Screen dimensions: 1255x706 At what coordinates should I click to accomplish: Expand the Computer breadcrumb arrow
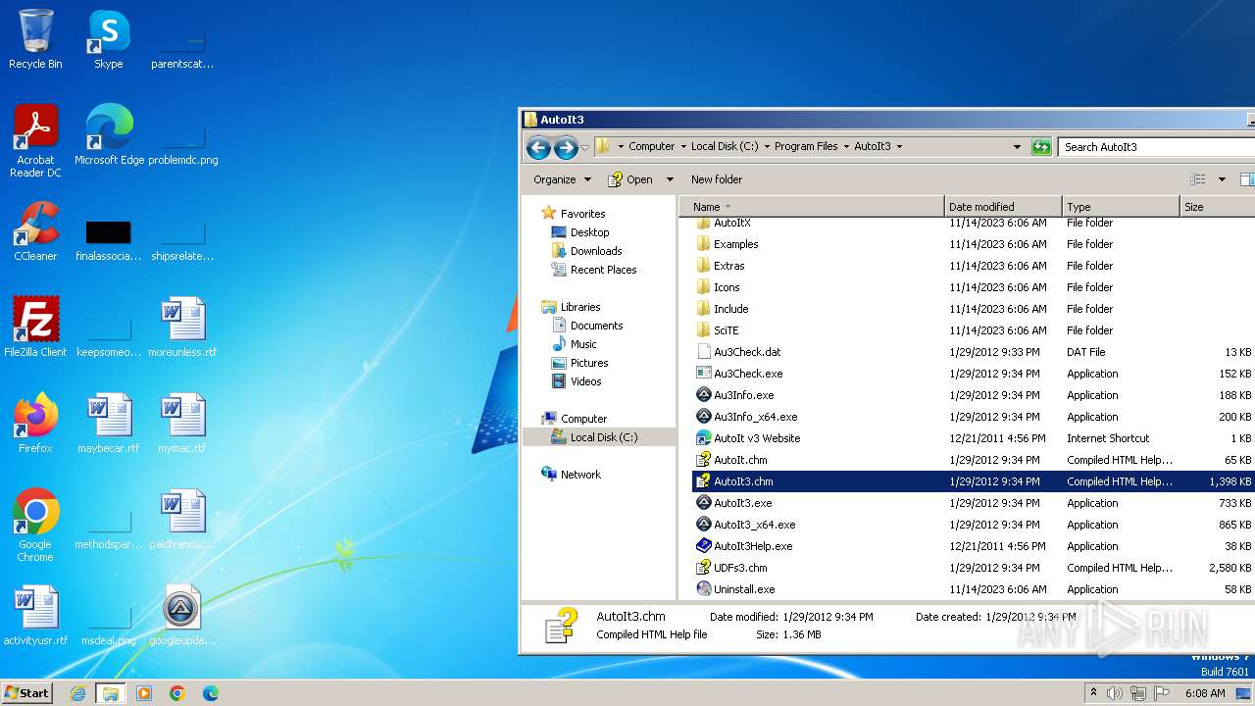[x=682, y=147]
